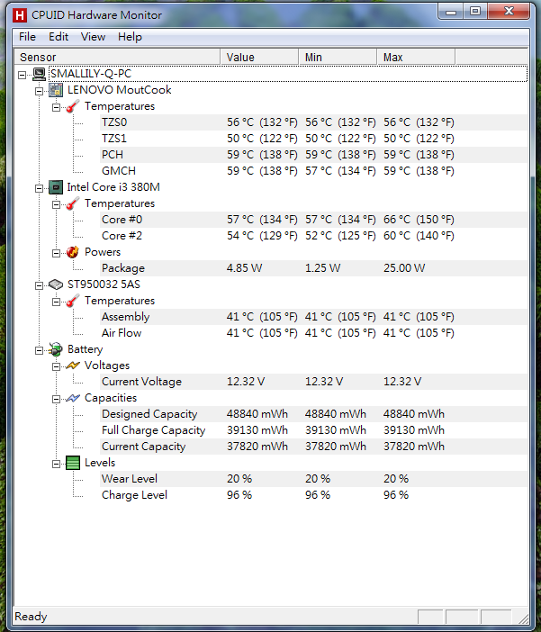Collapse the Capacities node
This screenshot has width=541, height=632.
coord(56,399)
